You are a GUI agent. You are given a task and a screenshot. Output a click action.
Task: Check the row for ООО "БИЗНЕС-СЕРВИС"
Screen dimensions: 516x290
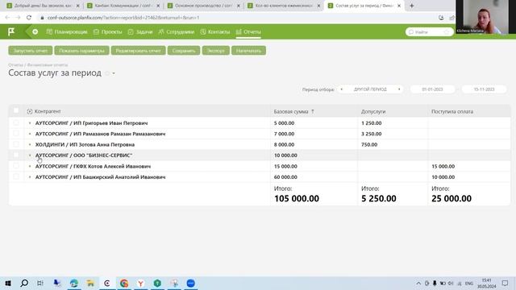[x=16, y=155]
